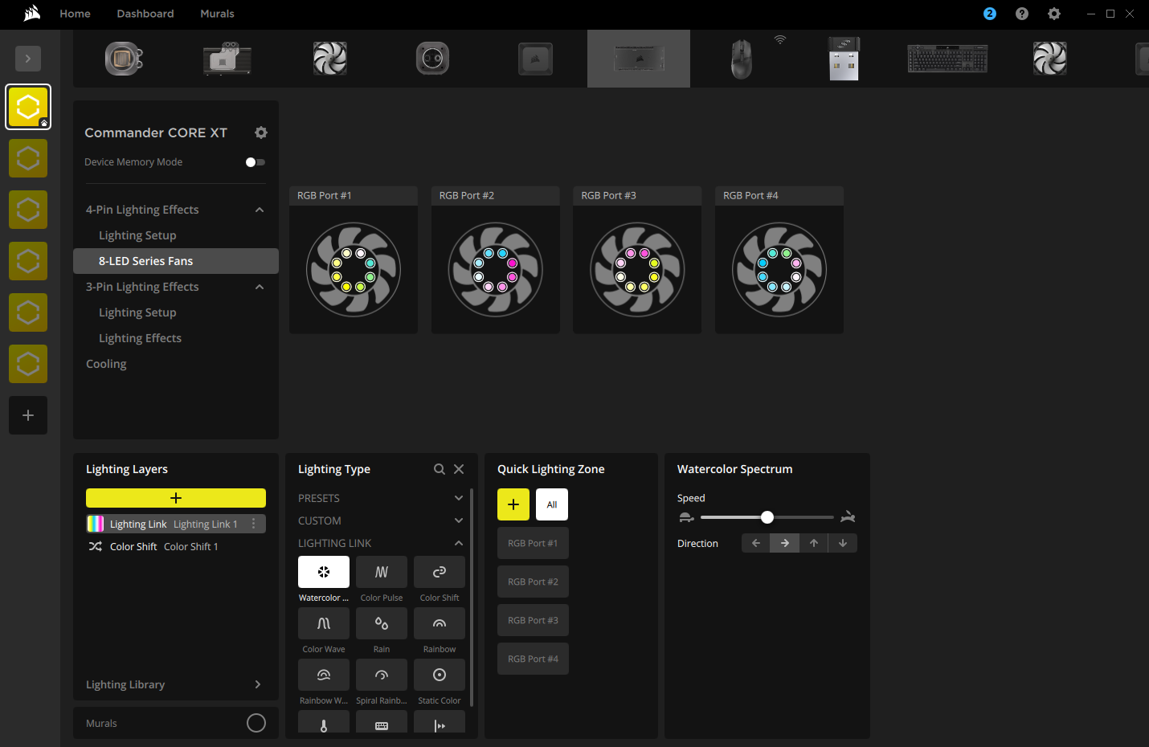
Task: Select the wireless mouse in the device bar
Action: point(741,58)
